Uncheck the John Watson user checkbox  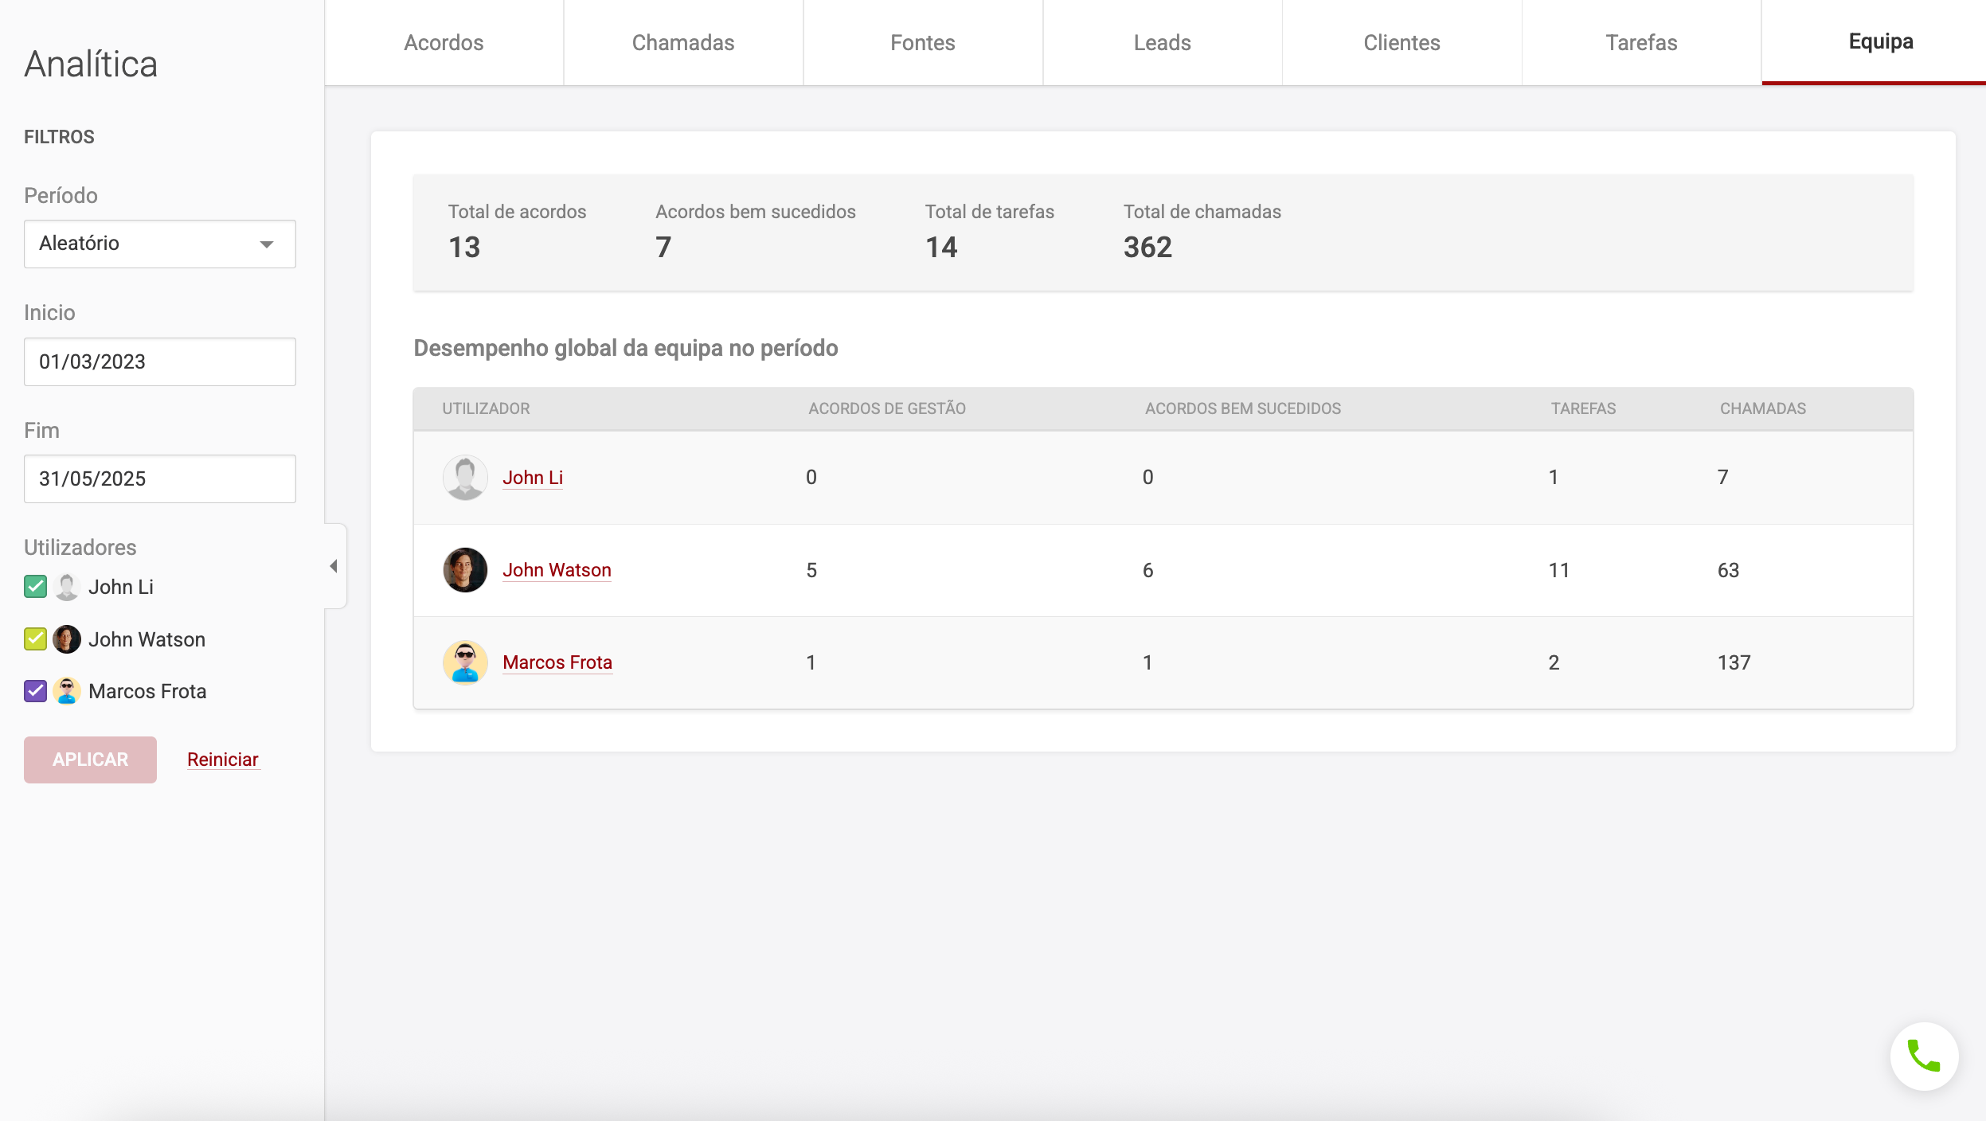tap(35, 639)
